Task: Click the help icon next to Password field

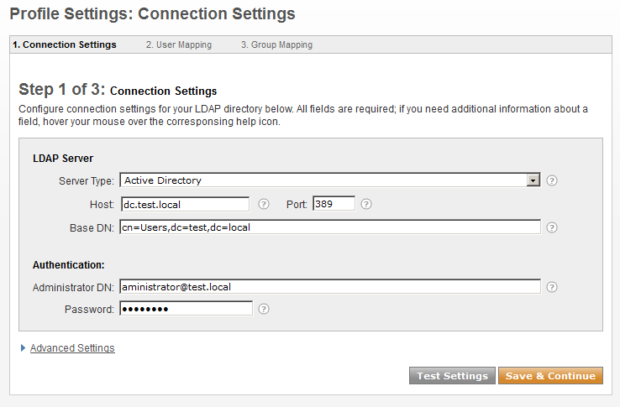Action: coord(263,309)
